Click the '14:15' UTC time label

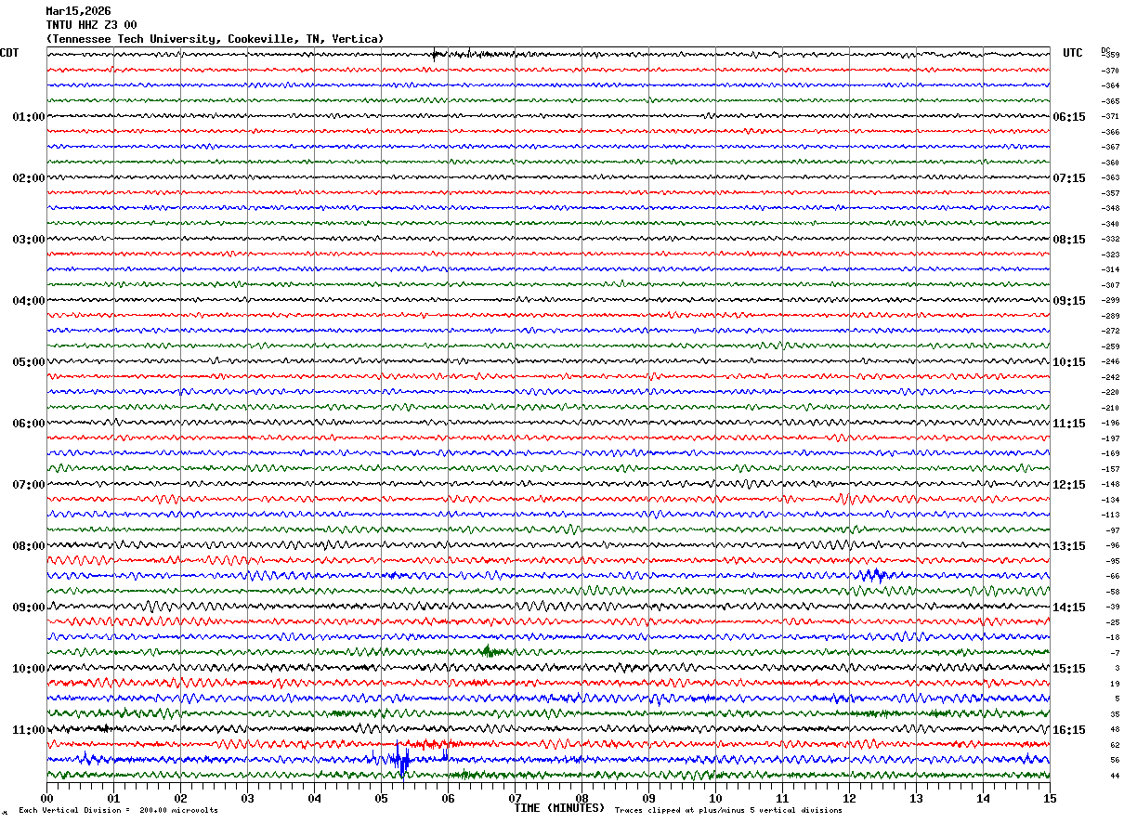coord(1068,607)
